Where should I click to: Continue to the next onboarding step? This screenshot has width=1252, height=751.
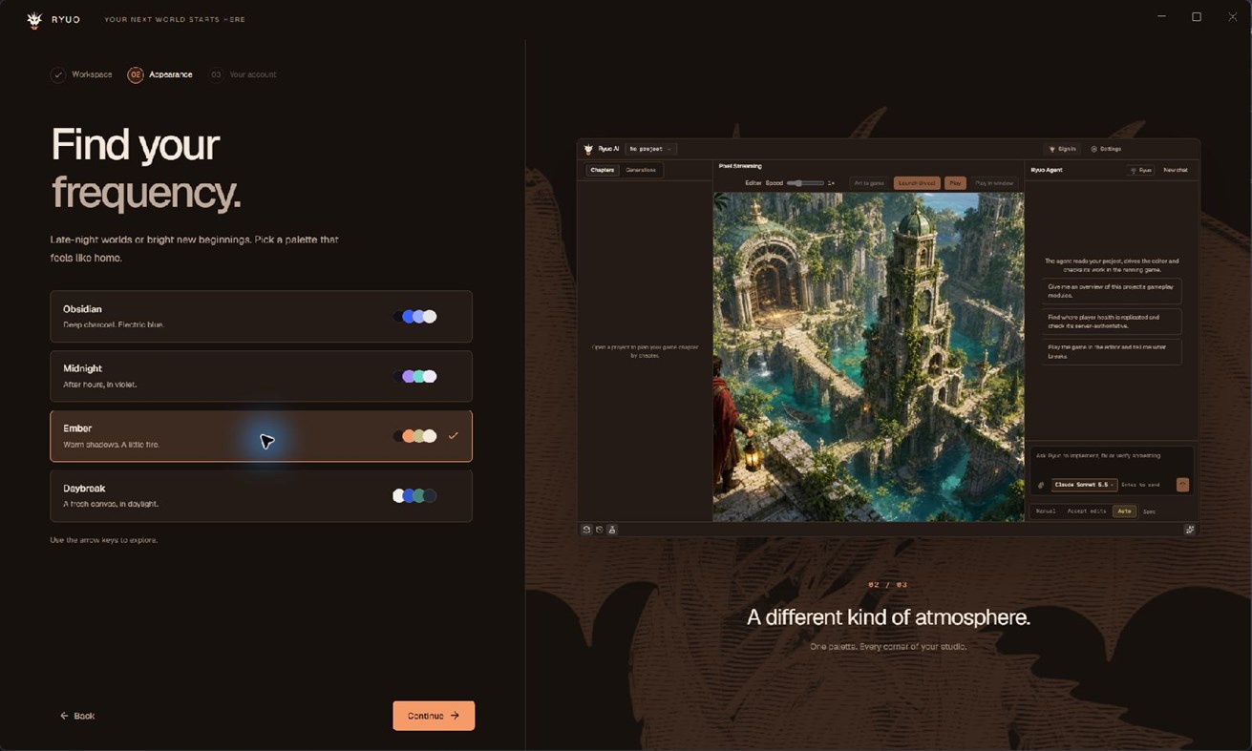click(x=434, y=716)
